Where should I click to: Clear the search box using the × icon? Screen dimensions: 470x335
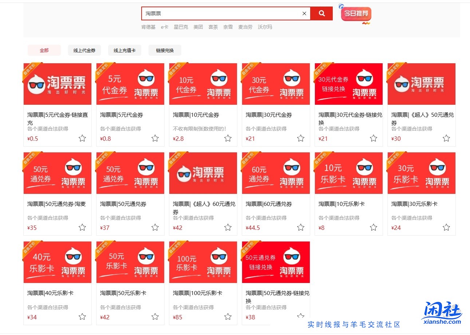point(304,13)
